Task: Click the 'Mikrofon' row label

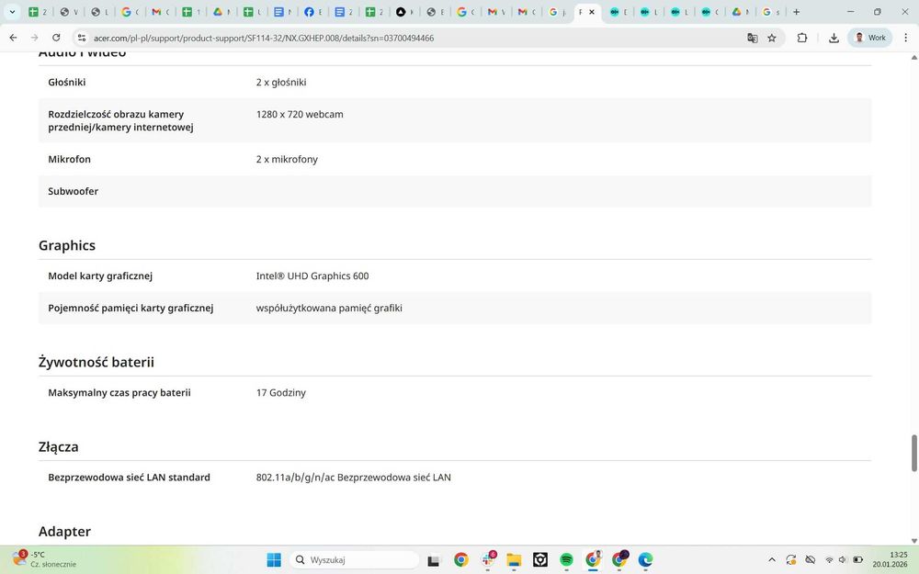Action: 69,159
